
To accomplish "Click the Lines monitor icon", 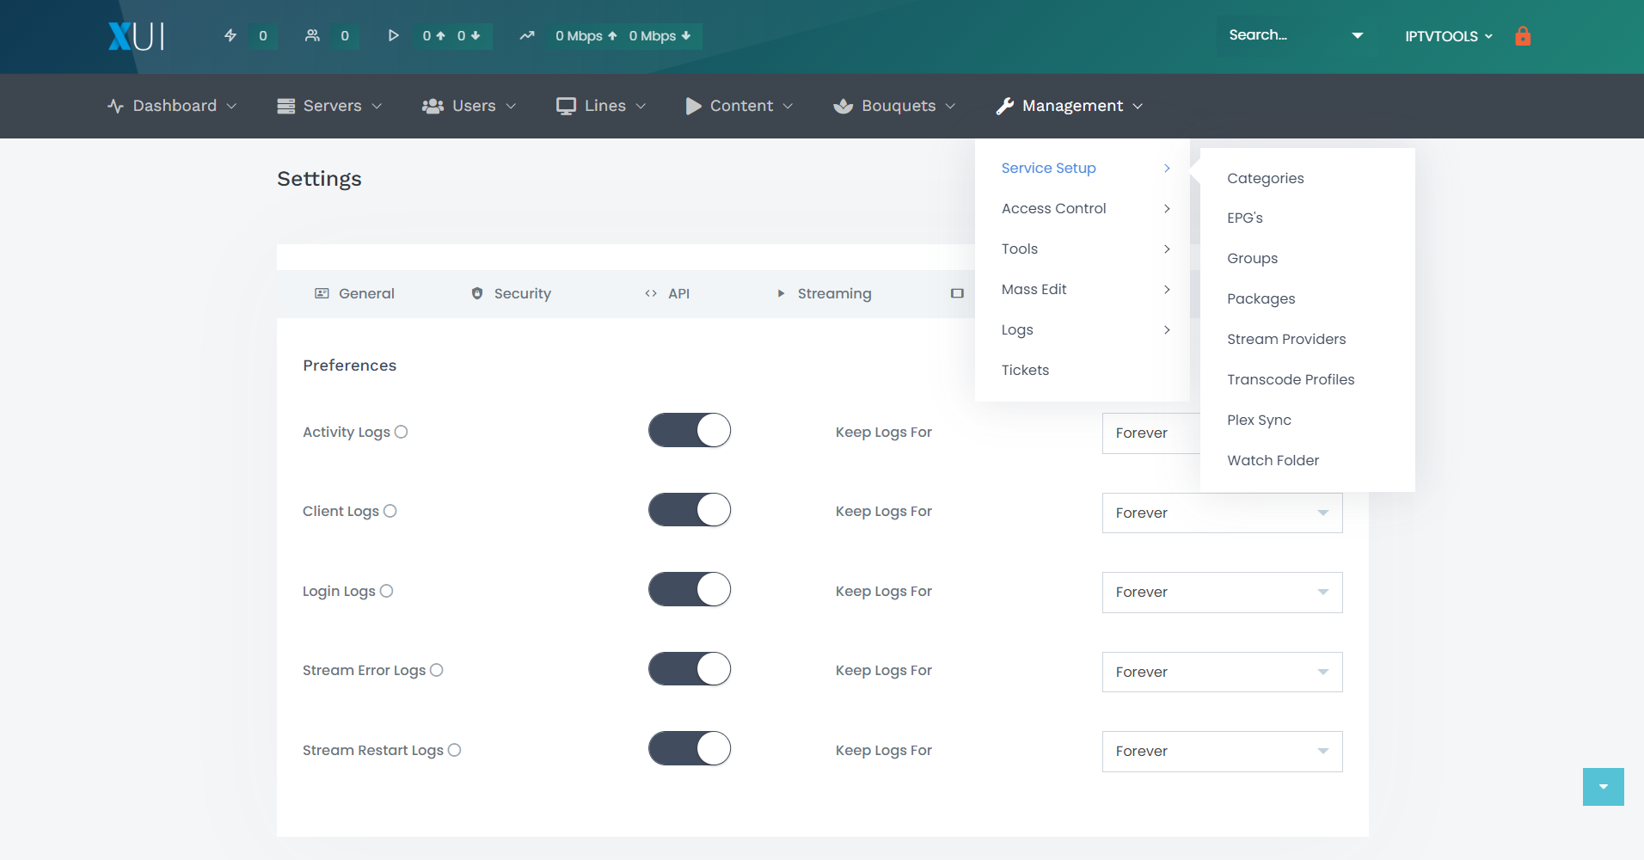I will 566,106.
